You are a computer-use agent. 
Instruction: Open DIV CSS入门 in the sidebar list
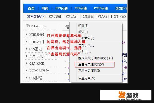39,56
